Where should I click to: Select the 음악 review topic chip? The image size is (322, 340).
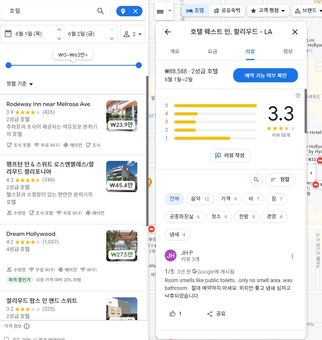tap(200, 199)
